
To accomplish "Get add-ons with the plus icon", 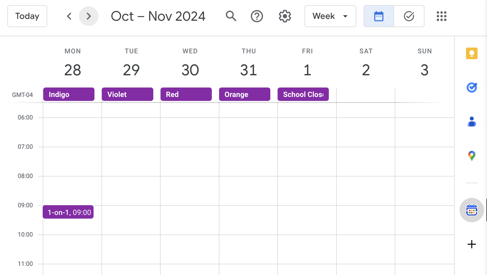I will click(472, 244).
